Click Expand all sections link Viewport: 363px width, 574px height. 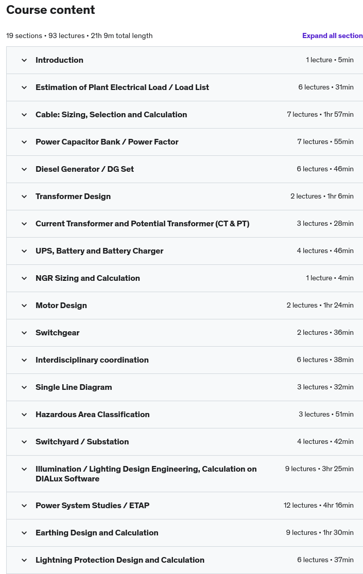(332, 35)
